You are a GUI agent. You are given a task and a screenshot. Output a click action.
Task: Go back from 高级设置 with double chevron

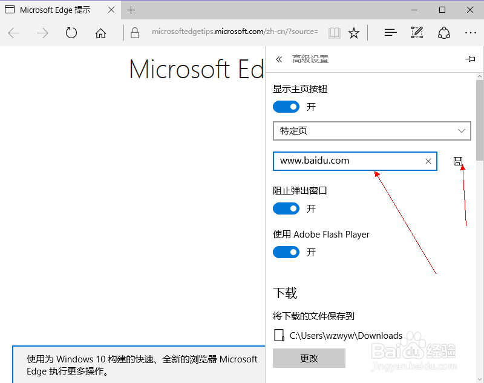click(279, 59)
